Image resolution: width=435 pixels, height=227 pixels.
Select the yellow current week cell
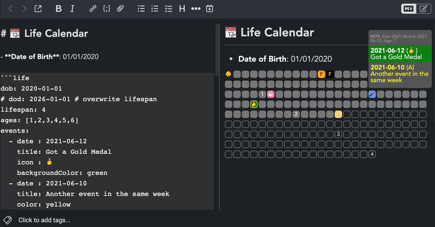[338, 114]
